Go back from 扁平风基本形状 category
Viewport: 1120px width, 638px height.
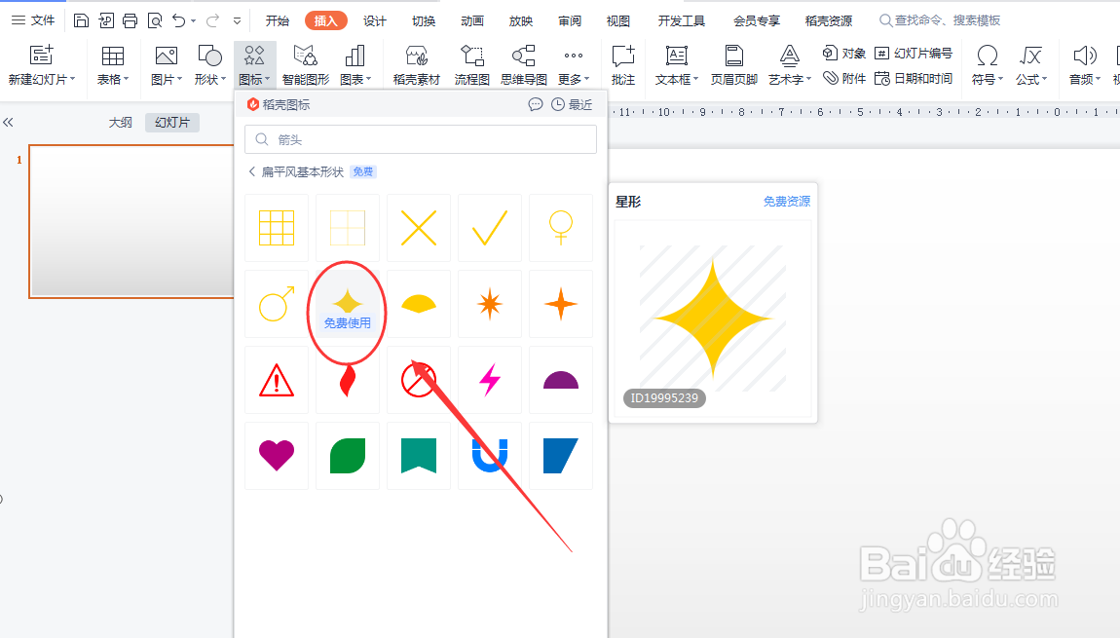pyautogui.click(x=251, y=171)
